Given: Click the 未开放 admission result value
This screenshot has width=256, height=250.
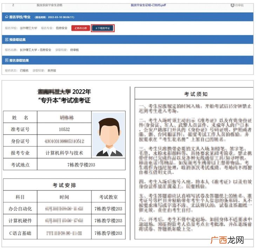Looking at the screenshot, I should point(52,70).
